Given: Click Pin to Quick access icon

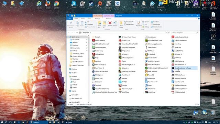Looking at the screenshot, I should (x=71, y=23).
